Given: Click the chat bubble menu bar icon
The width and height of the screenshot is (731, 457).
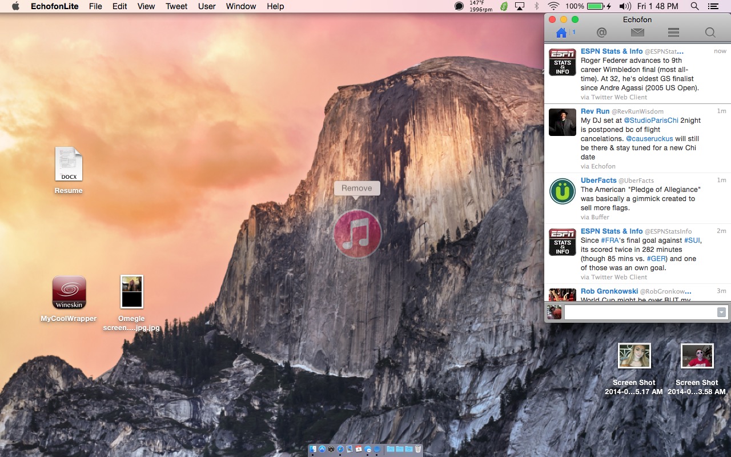Looking at the screenshot, I should tap(459, 6).
